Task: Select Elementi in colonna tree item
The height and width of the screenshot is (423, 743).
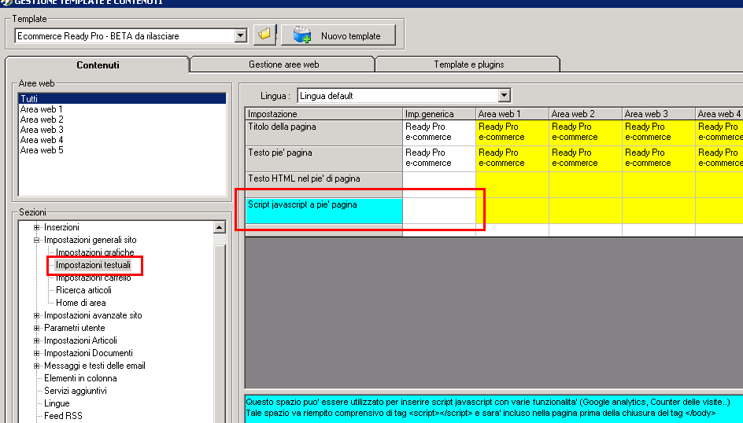Action: point(80,378)
